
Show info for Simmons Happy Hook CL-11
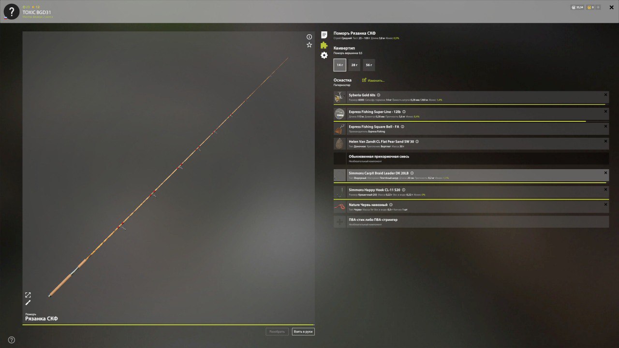point(404,190)
